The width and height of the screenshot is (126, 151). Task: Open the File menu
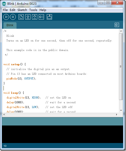5,10
